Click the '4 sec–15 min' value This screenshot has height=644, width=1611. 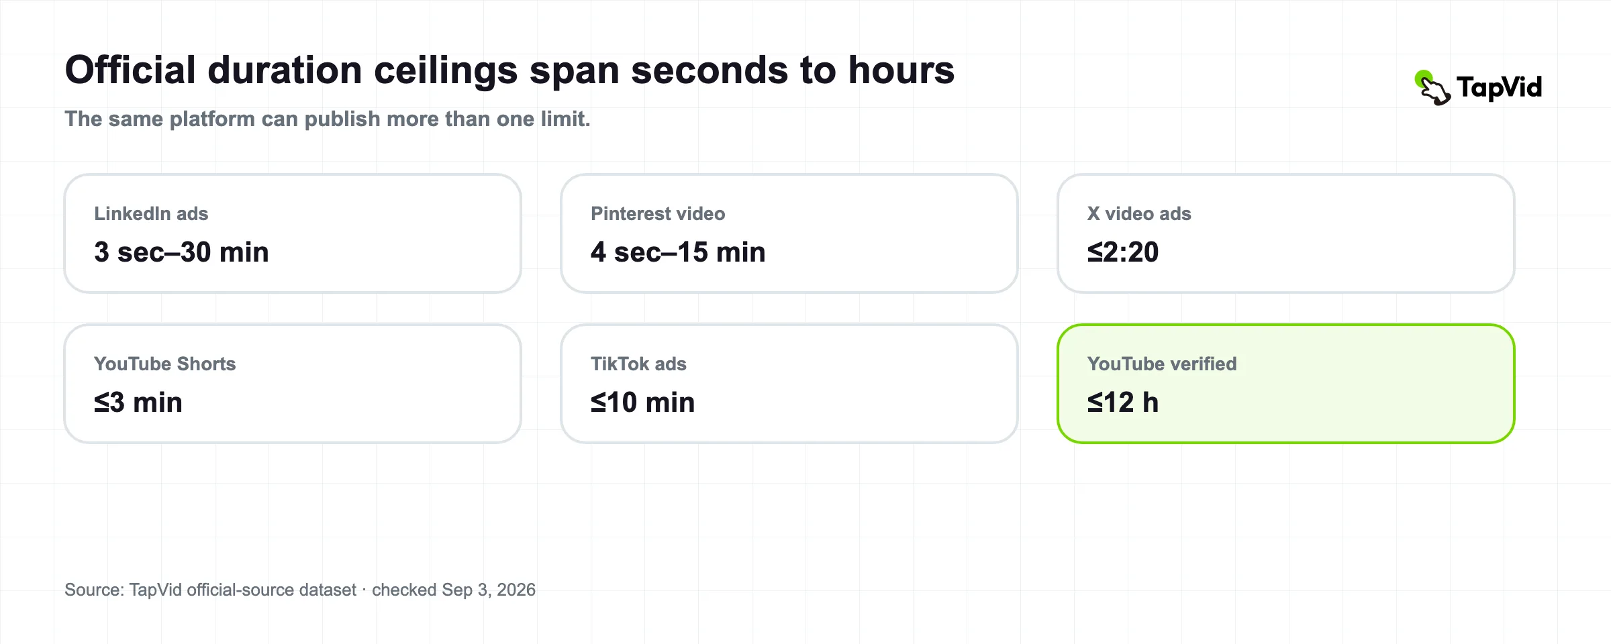[x=678, y=252]
